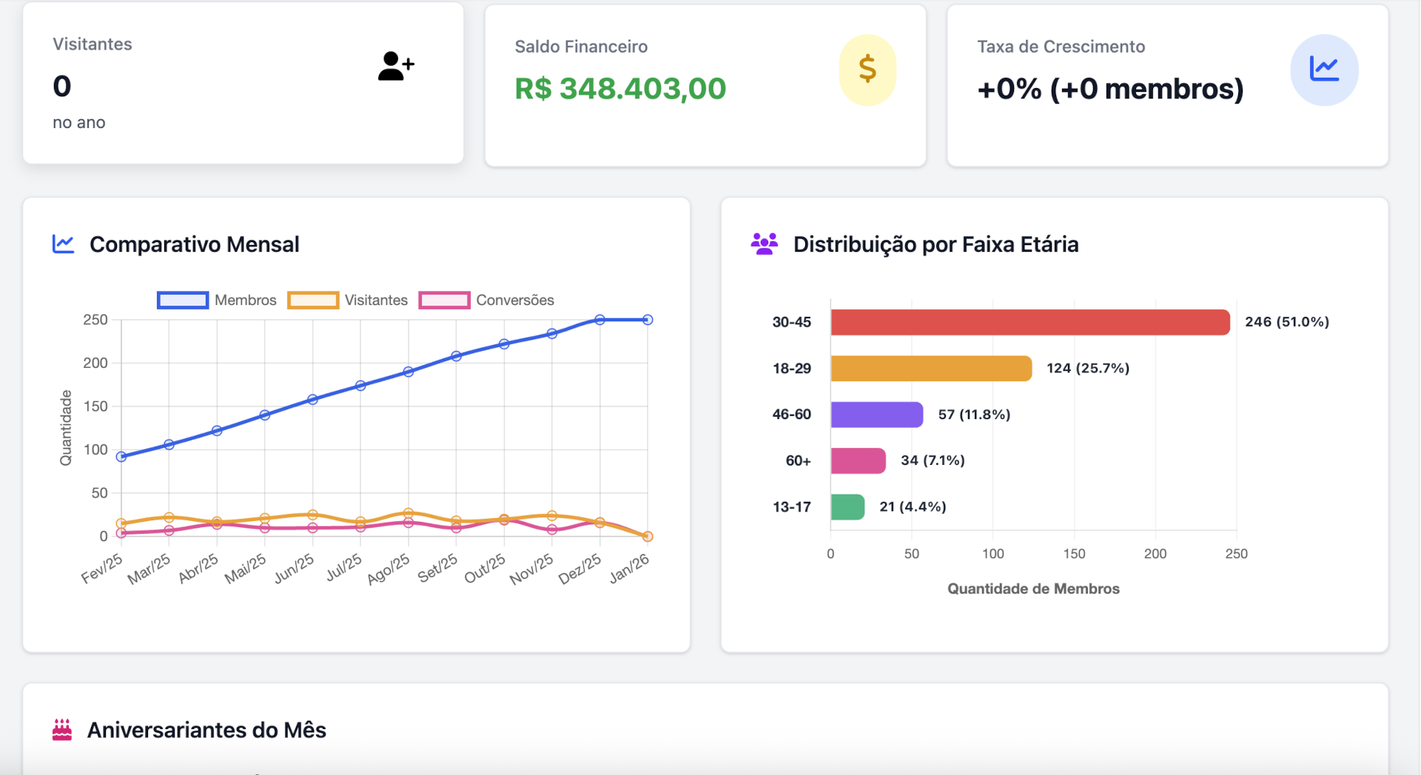Click the +0% (+0 membros) growth text

[1111, 88]
